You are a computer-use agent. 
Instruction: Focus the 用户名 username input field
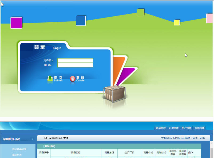[75, 61]
